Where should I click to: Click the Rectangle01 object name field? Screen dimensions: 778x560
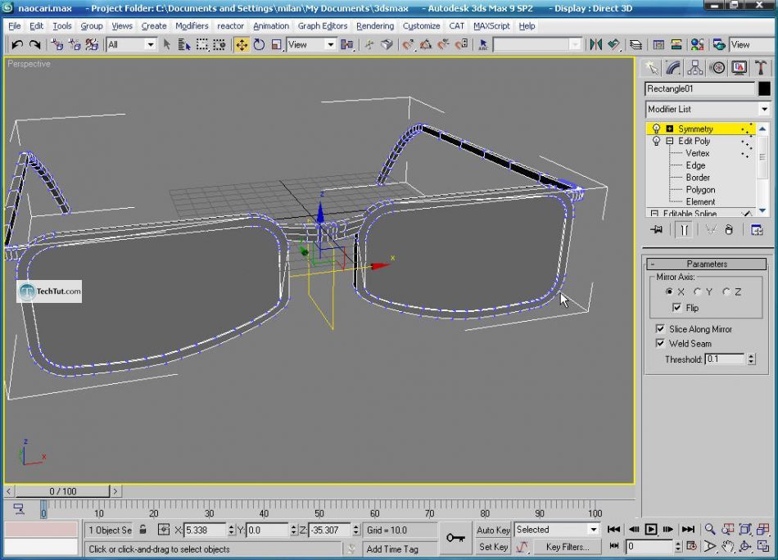coord(699,88)
